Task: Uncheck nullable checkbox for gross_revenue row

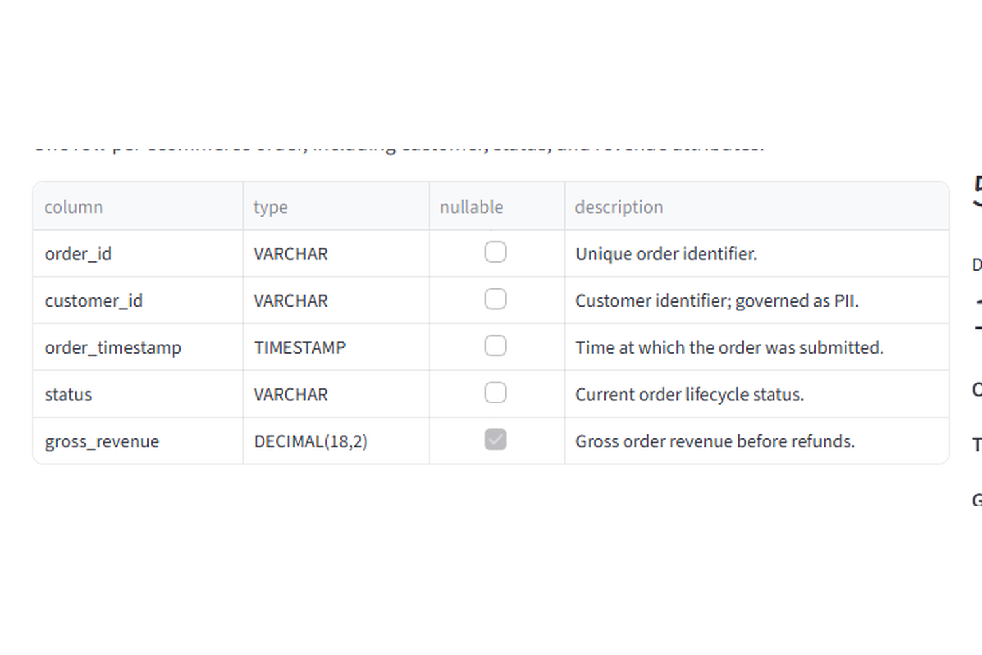Action: [496, 440]
